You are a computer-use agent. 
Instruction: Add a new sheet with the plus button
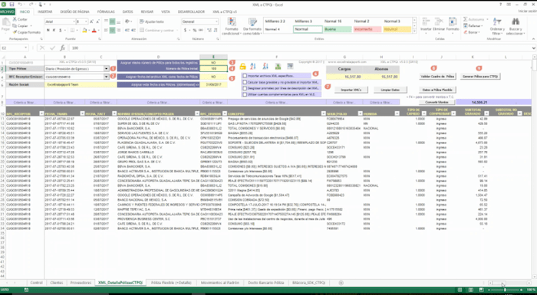[x=341, y=283]
